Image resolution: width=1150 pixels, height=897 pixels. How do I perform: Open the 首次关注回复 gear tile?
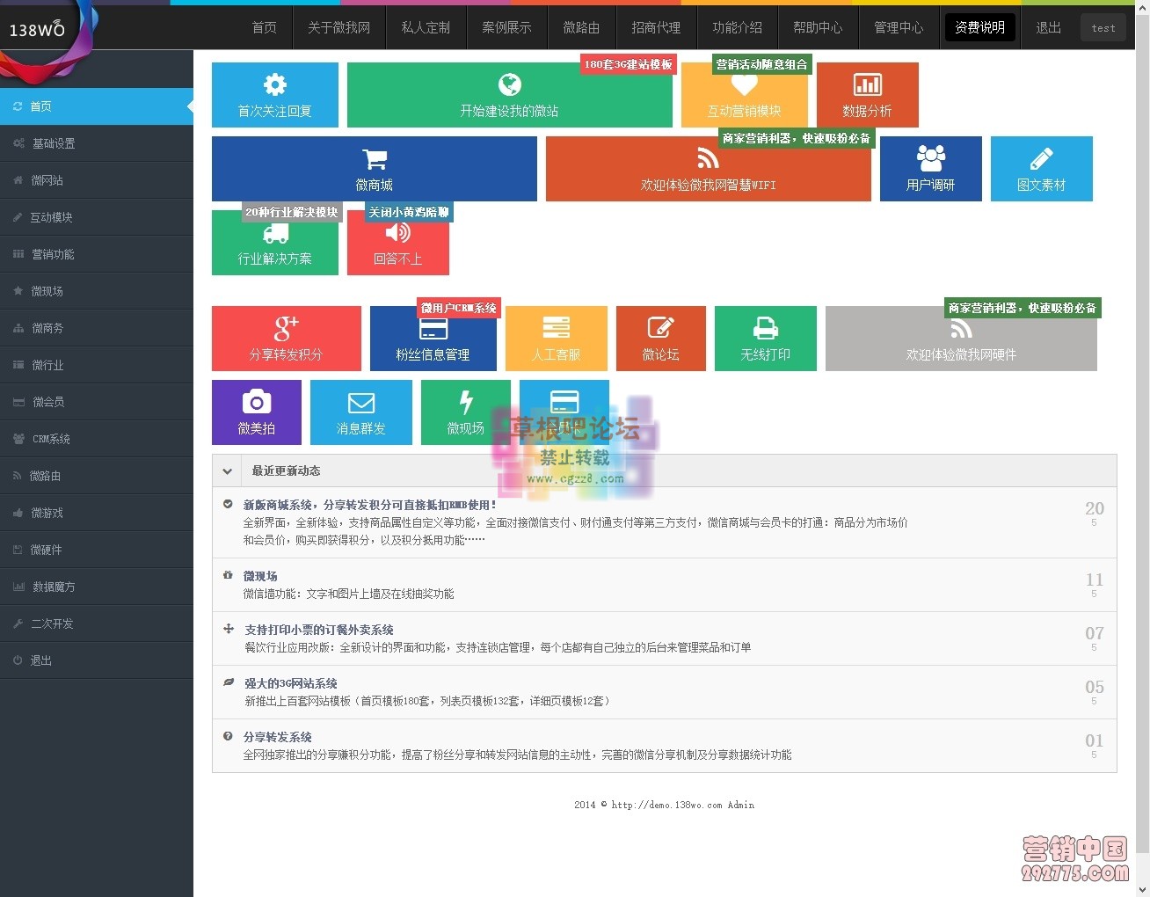tap(274, 94)
